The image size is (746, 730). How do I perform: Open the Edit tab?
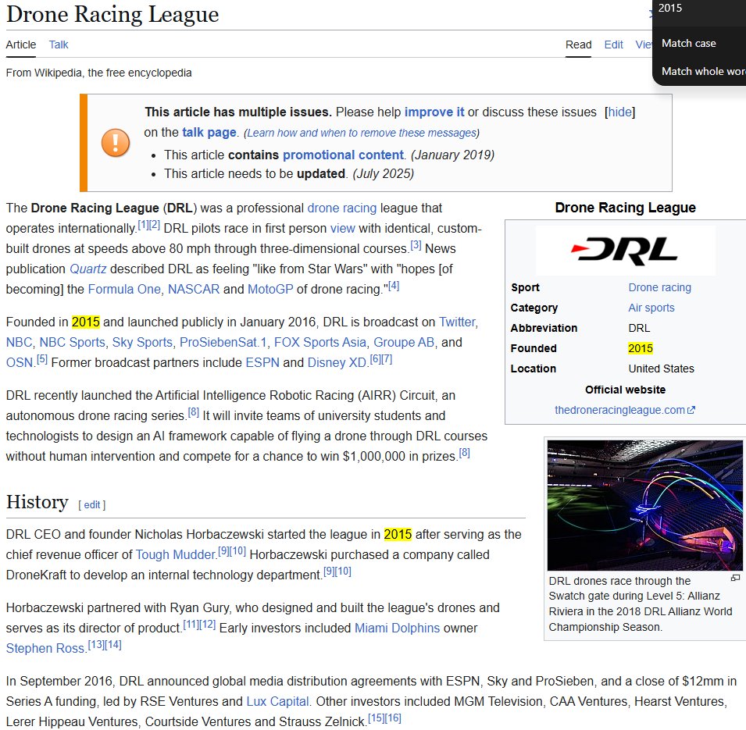pyautogui.click(x=613, y=45)
